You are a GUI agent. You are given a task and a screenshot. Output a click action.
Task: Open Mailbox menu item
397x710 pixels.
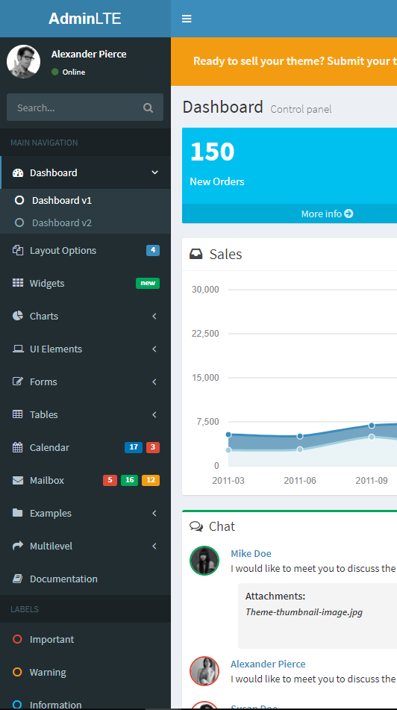85,481
